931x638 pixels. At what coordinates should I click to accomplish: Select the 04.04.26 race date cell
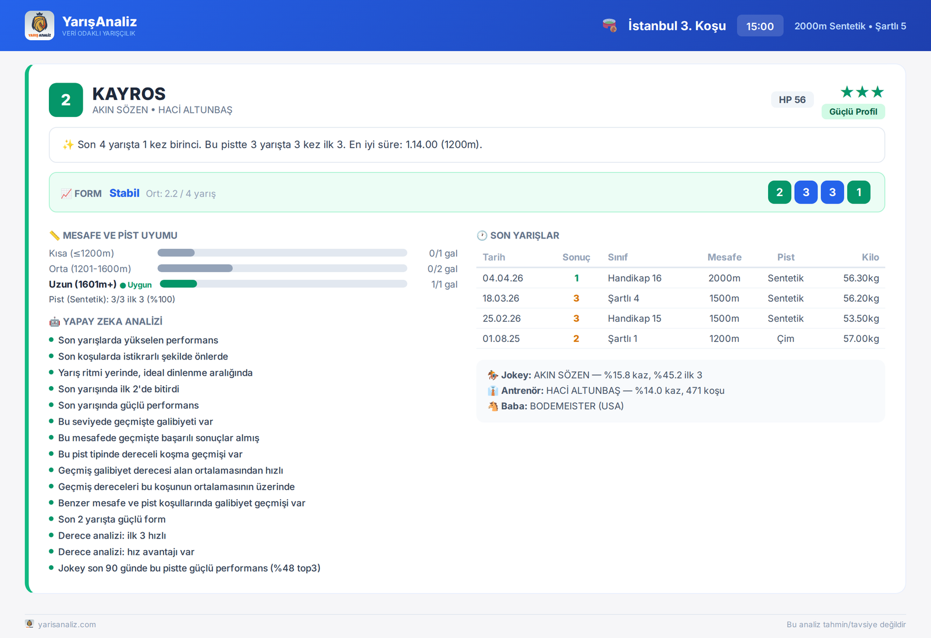[x=503, y=278]
